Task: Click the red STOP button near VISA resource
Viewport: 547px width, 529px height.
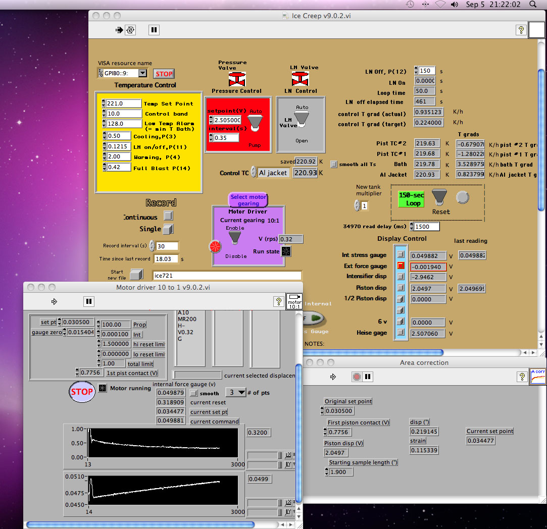Action: pyautogui.click(x=164, y=74)
